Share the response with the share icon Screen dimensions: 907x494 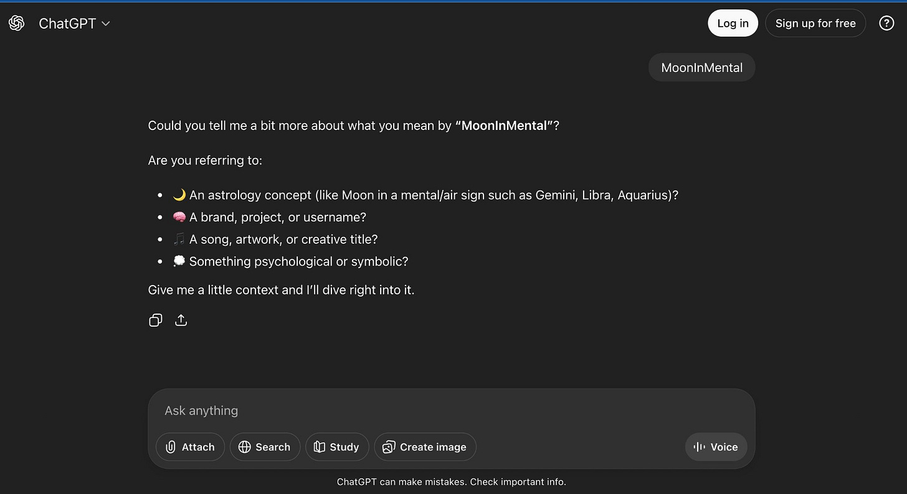click(181, 320)
